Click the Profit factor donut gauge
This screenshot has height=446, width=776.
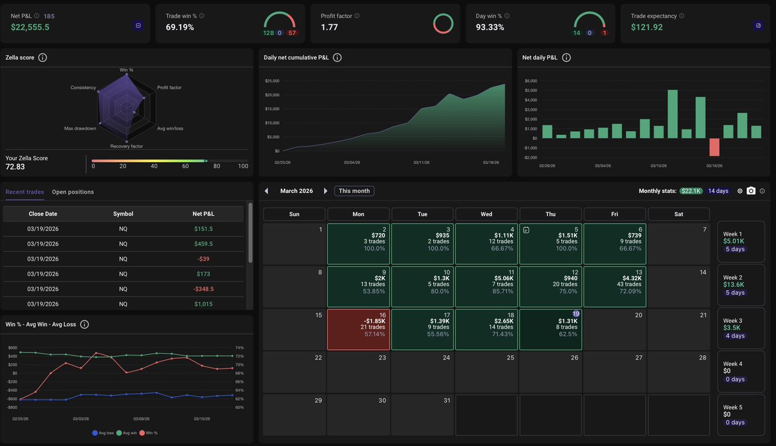pos(443,24)
